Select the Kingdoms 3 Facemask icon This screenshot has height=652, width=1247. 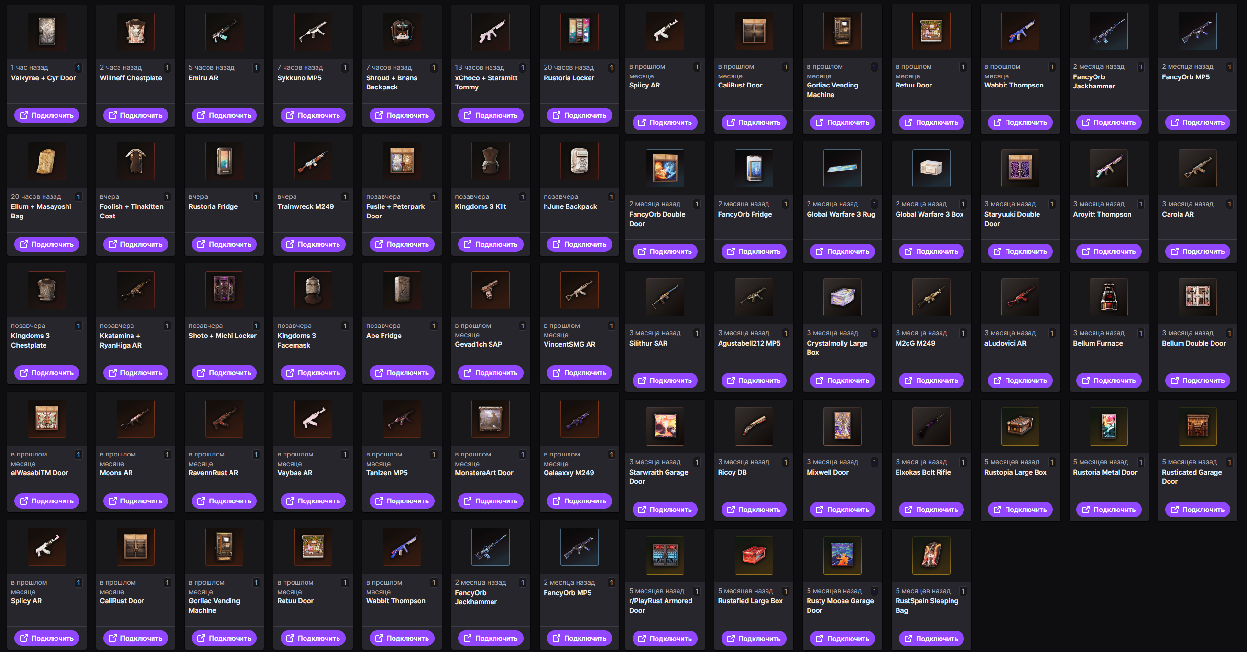(313, 290)
